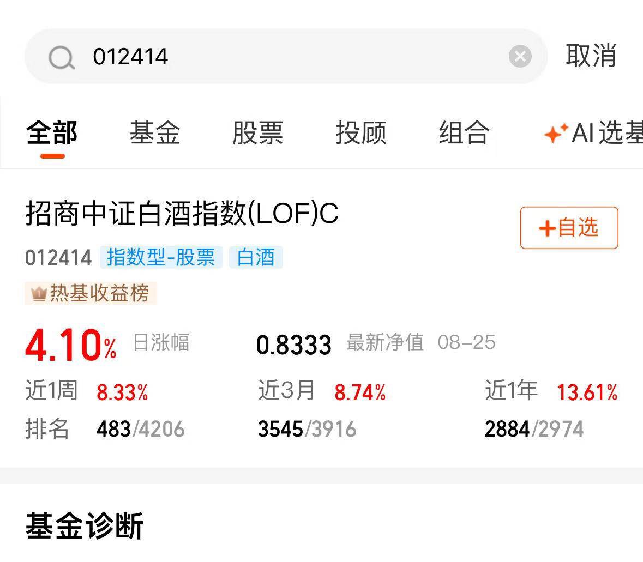Screen dimensions: 643x562
Task: Tap the AI sparkle star icon
Action: [556, 133]
